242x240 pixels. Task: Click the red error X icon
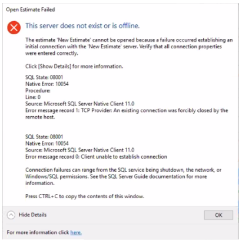[x=14, y=28]
